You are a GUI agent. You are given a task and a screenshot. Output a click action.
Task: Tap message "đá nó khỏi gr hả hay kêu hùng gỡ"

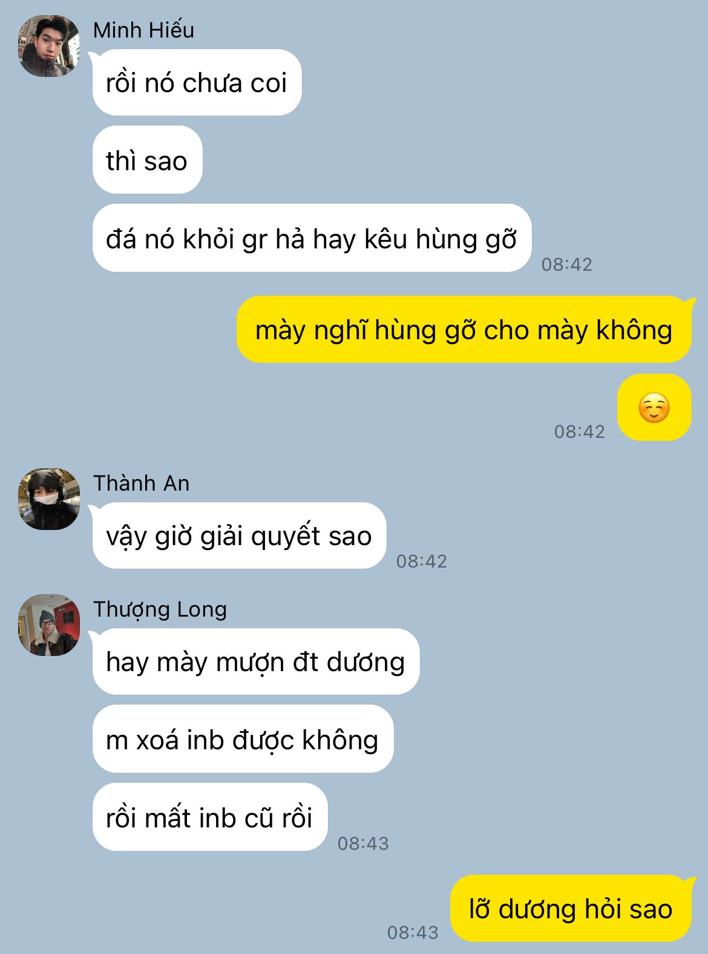[x=312, y=239]
